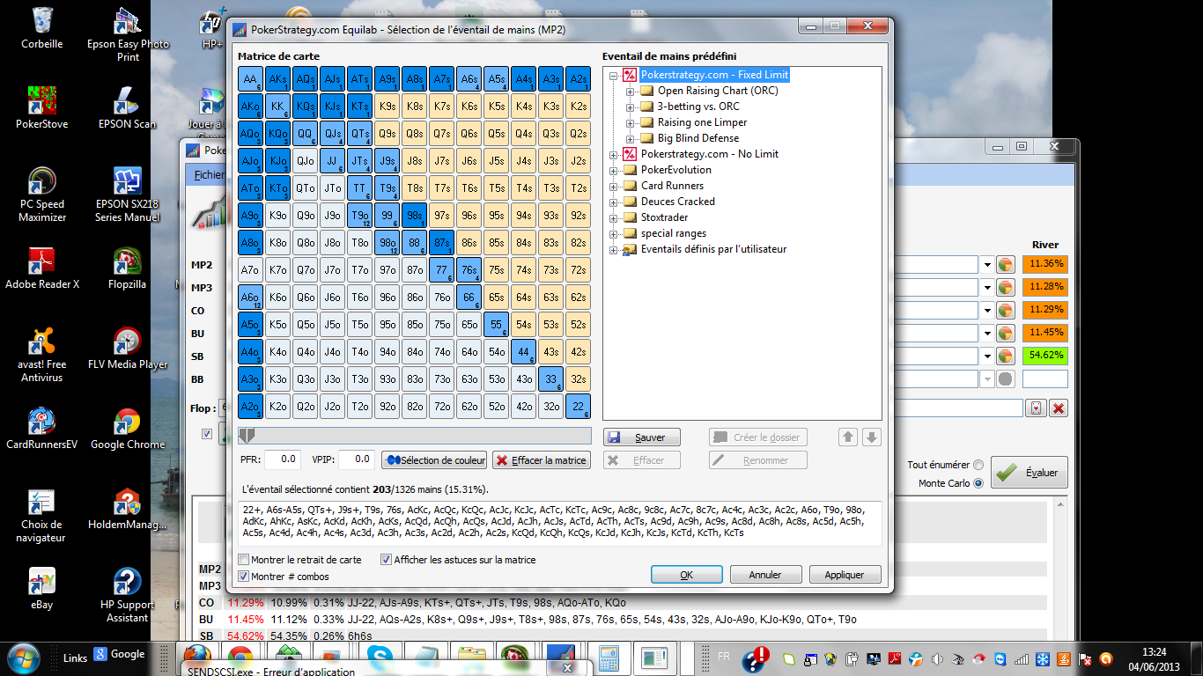Screen dimensions: 1203x676
Task: Open the MP3 row pie chart range selector
Action: click(1006, 287)
